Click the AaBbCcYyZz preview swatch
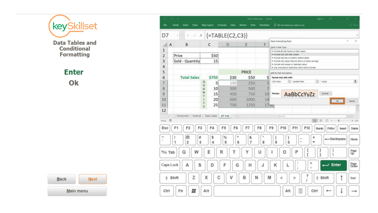Screen dimensions: 378x213 (x=299, y=94)
